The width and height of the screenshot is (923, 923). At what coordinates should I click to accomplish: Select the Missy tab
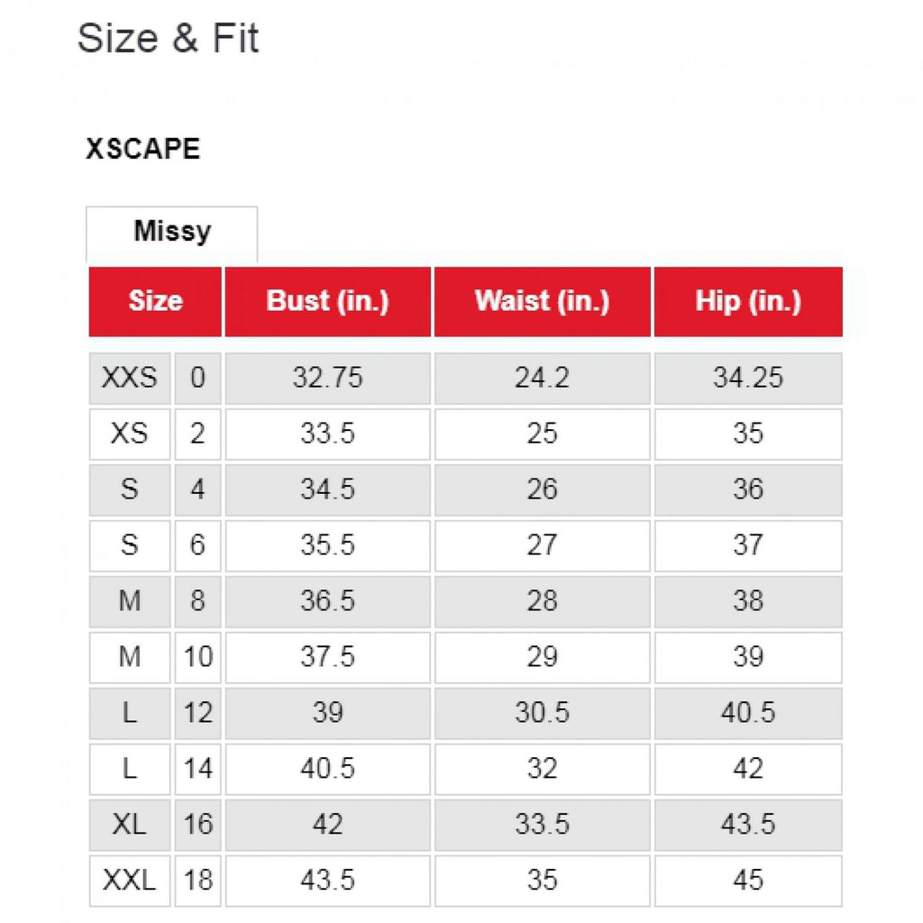pyautogui.click(x=171, y=232)
